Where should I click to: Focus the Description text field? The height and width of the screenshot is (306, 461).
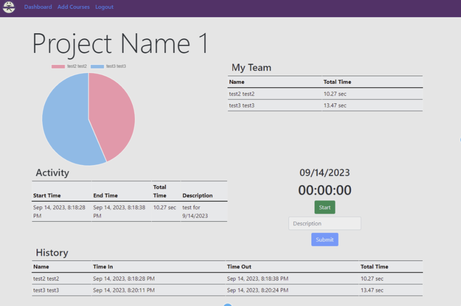click(325, 223)
